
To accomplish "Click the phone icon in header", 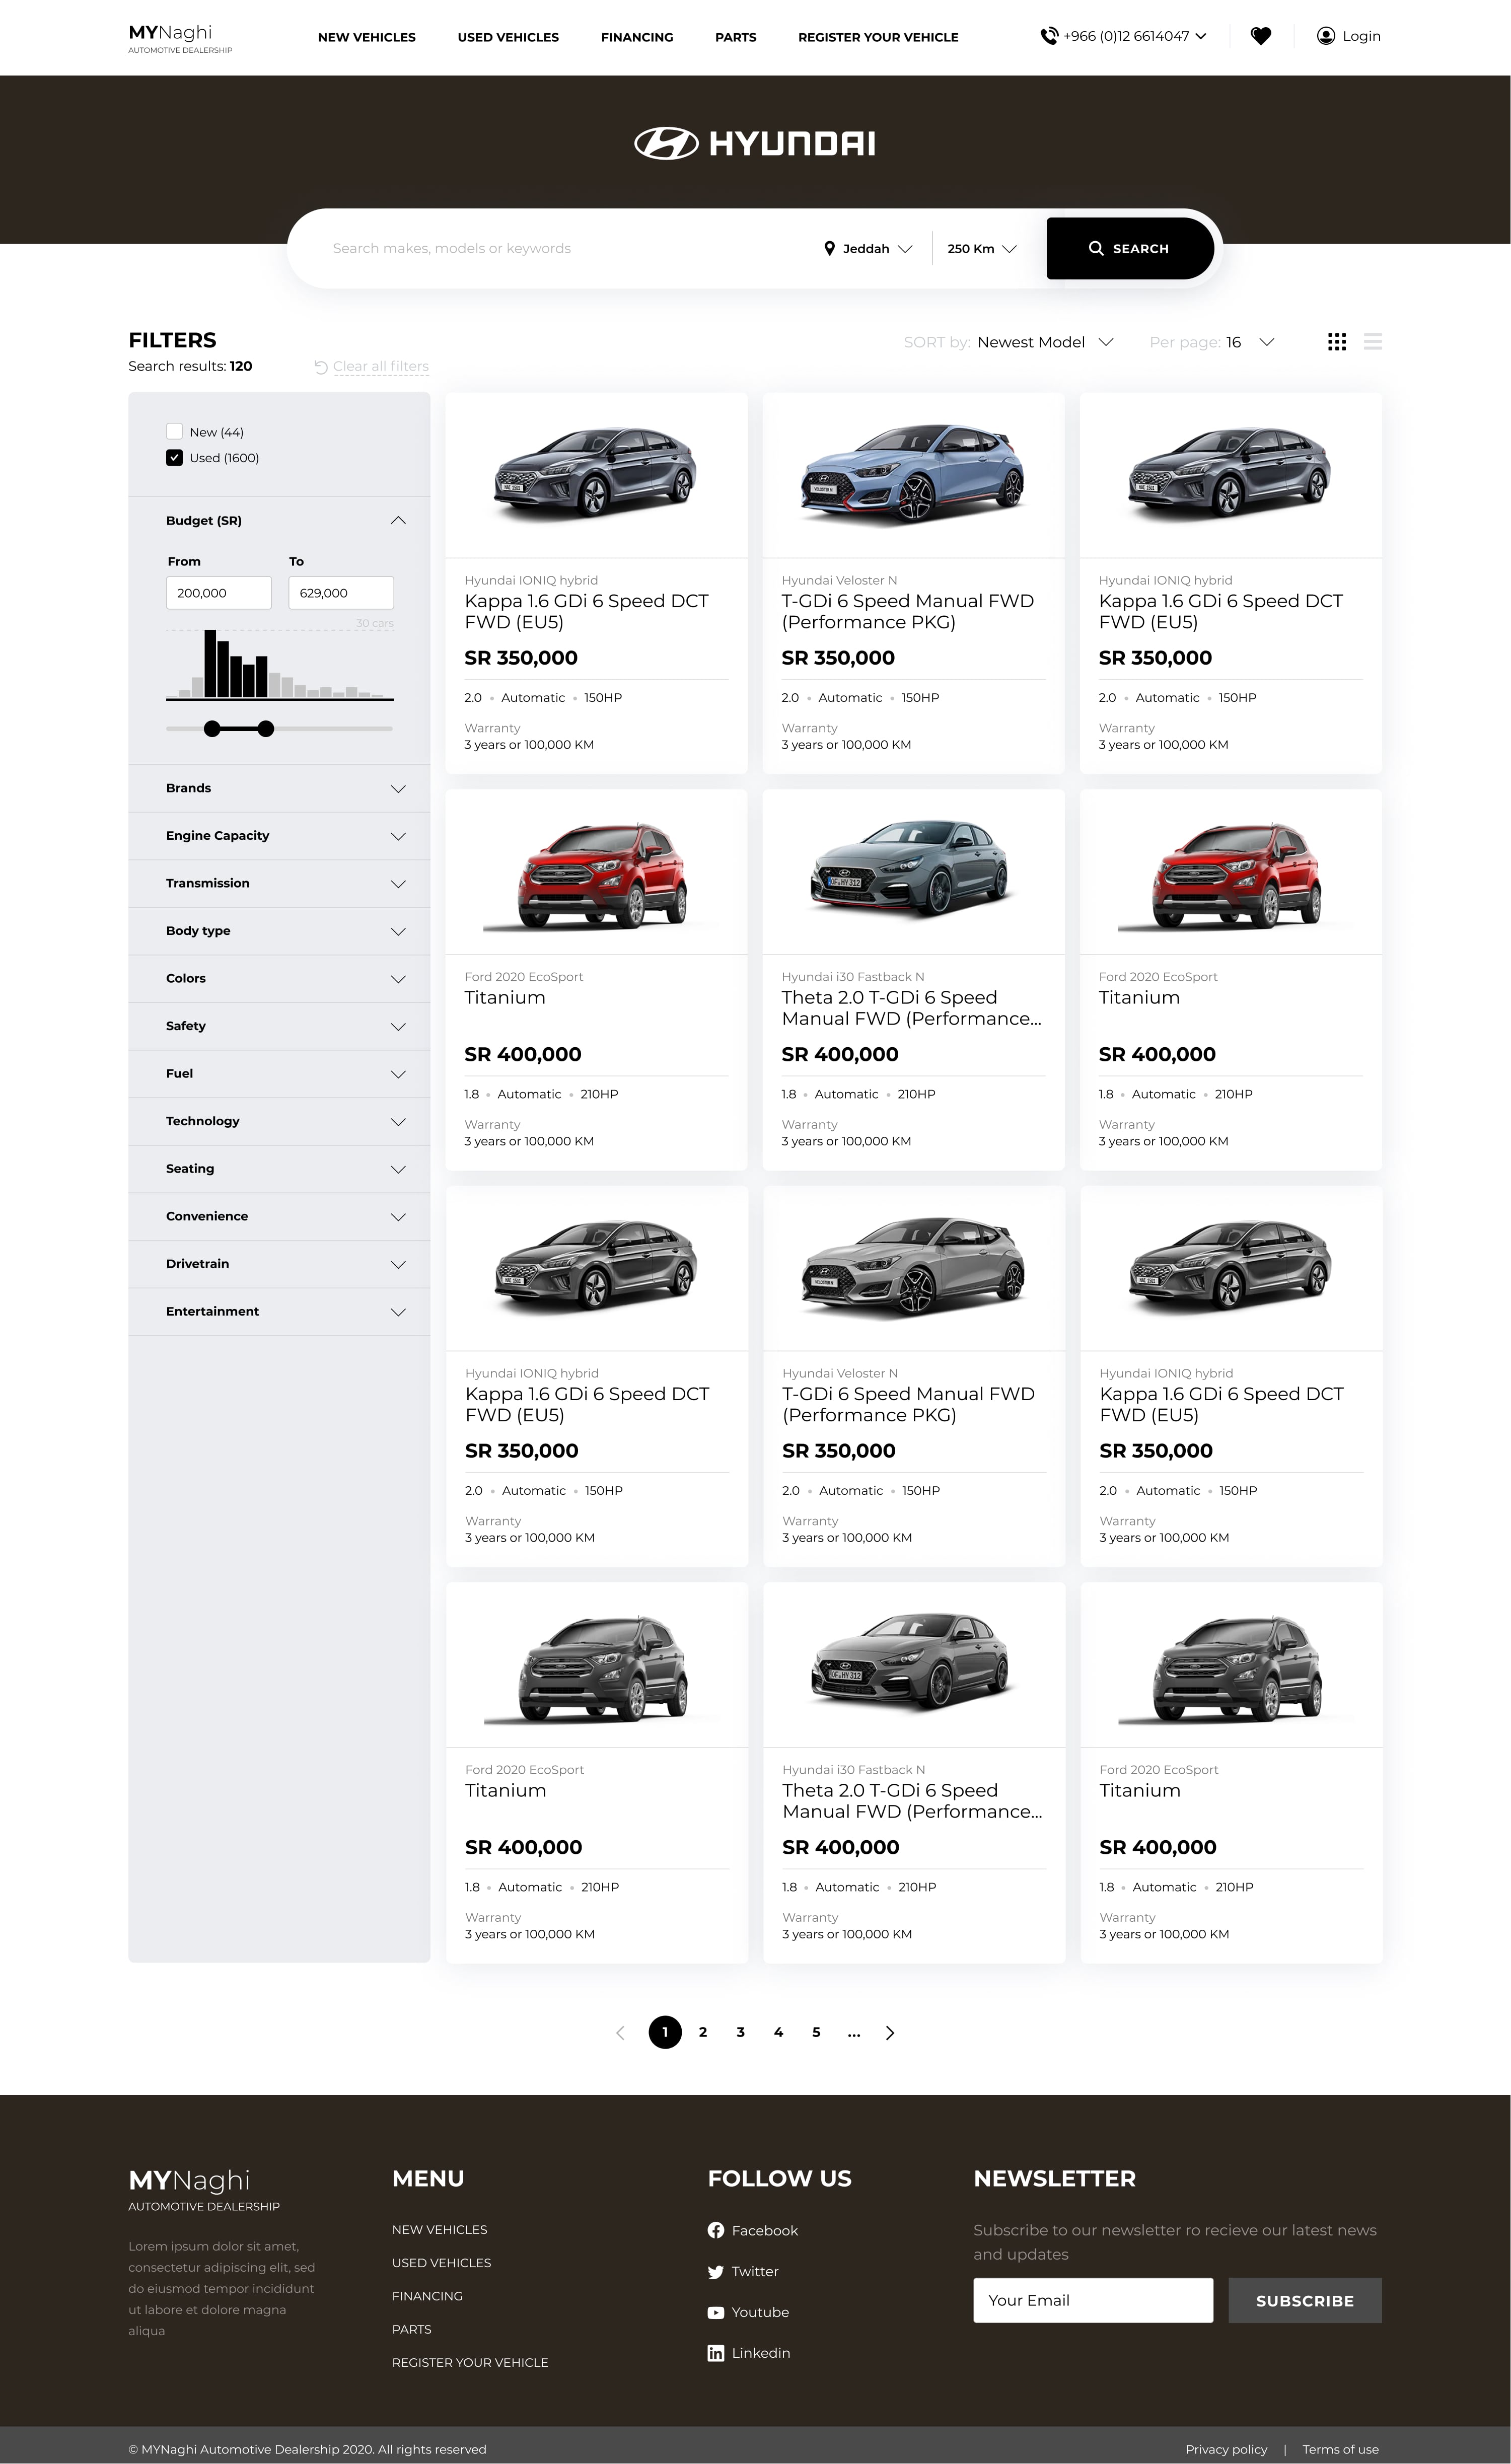I will [x=1049, y=36].
